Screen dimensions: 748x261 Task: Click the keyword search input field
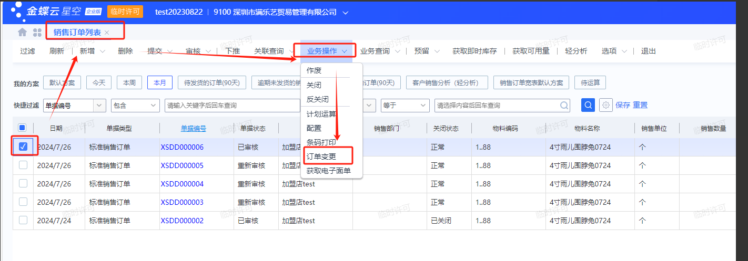pos(231,106)
